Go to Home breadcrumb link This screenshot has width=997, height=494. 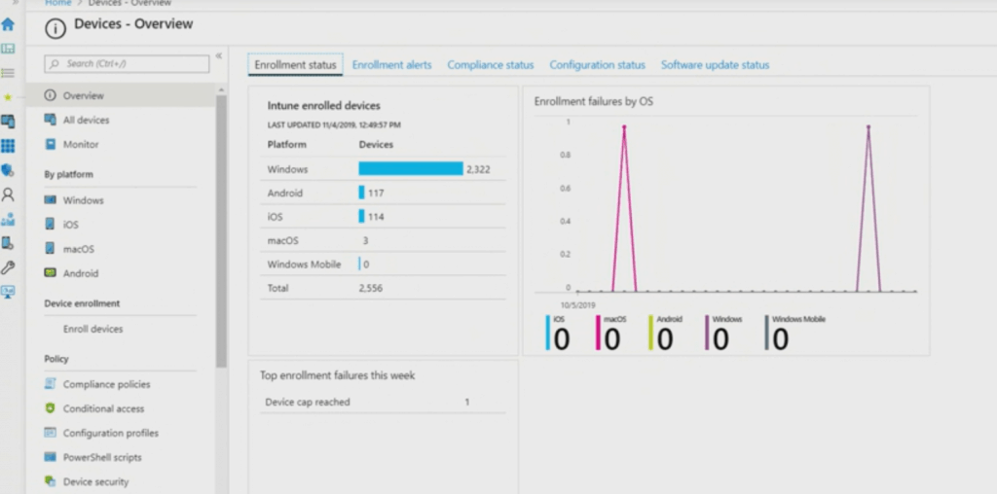(x=57, y=3)
